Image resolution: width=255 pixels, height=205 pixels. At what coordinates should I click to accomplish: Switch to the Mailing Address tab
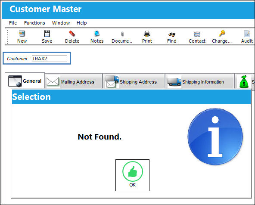click(x=74, y=81)
